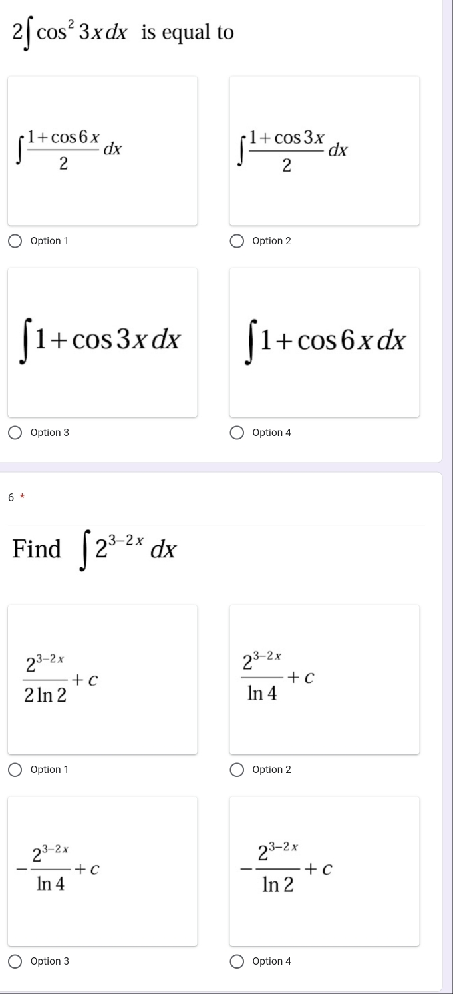The width and height of the screenshot is (453, 994).
Task: Choose Option 4 radio for cos² 3x question
Action: tap(237, 433)
